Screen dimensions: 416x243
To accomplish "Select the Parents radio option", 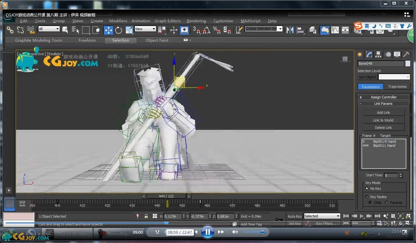I will point(386,203).
